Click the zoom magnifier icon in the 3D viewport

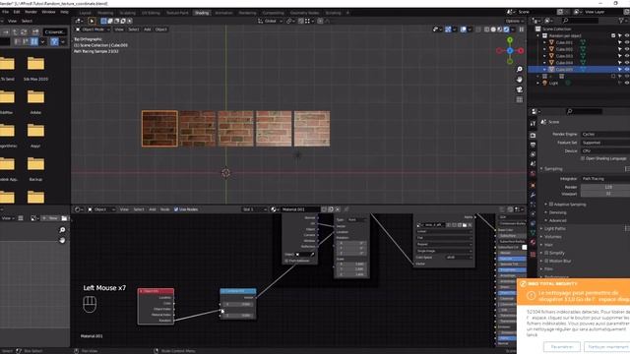pos(520,70)
